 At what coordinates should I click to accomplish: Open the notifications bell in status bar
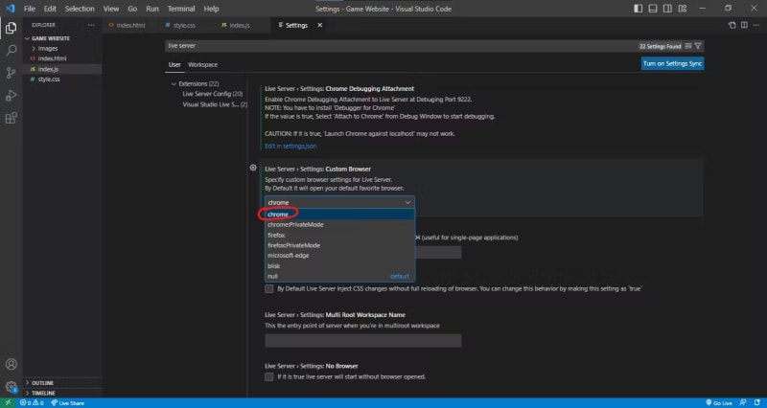(757, 403)
